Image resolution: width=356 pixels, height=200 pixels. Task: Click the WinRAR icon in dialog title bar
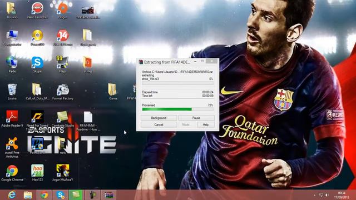click(141, 62)
